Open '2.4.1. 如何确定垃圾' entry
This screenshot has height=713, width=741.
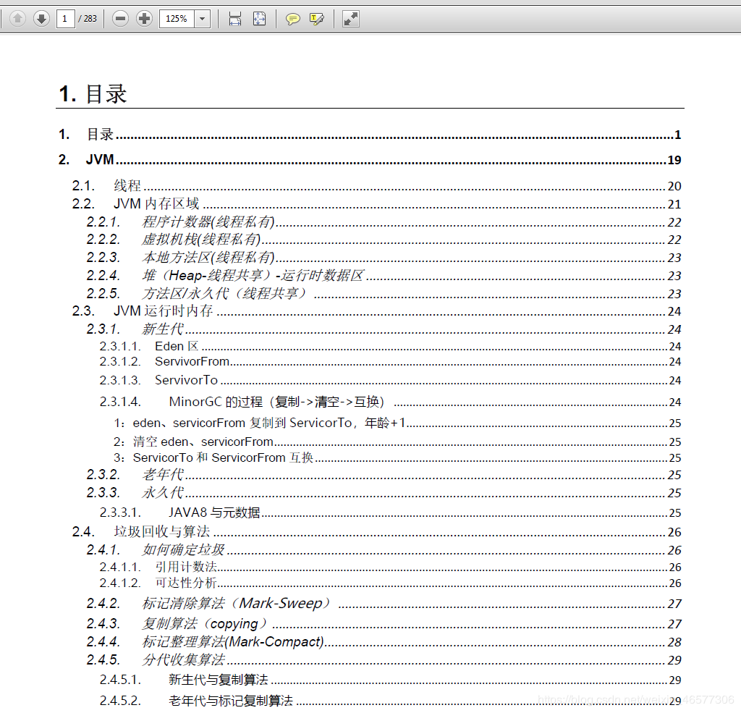[384, 550]
